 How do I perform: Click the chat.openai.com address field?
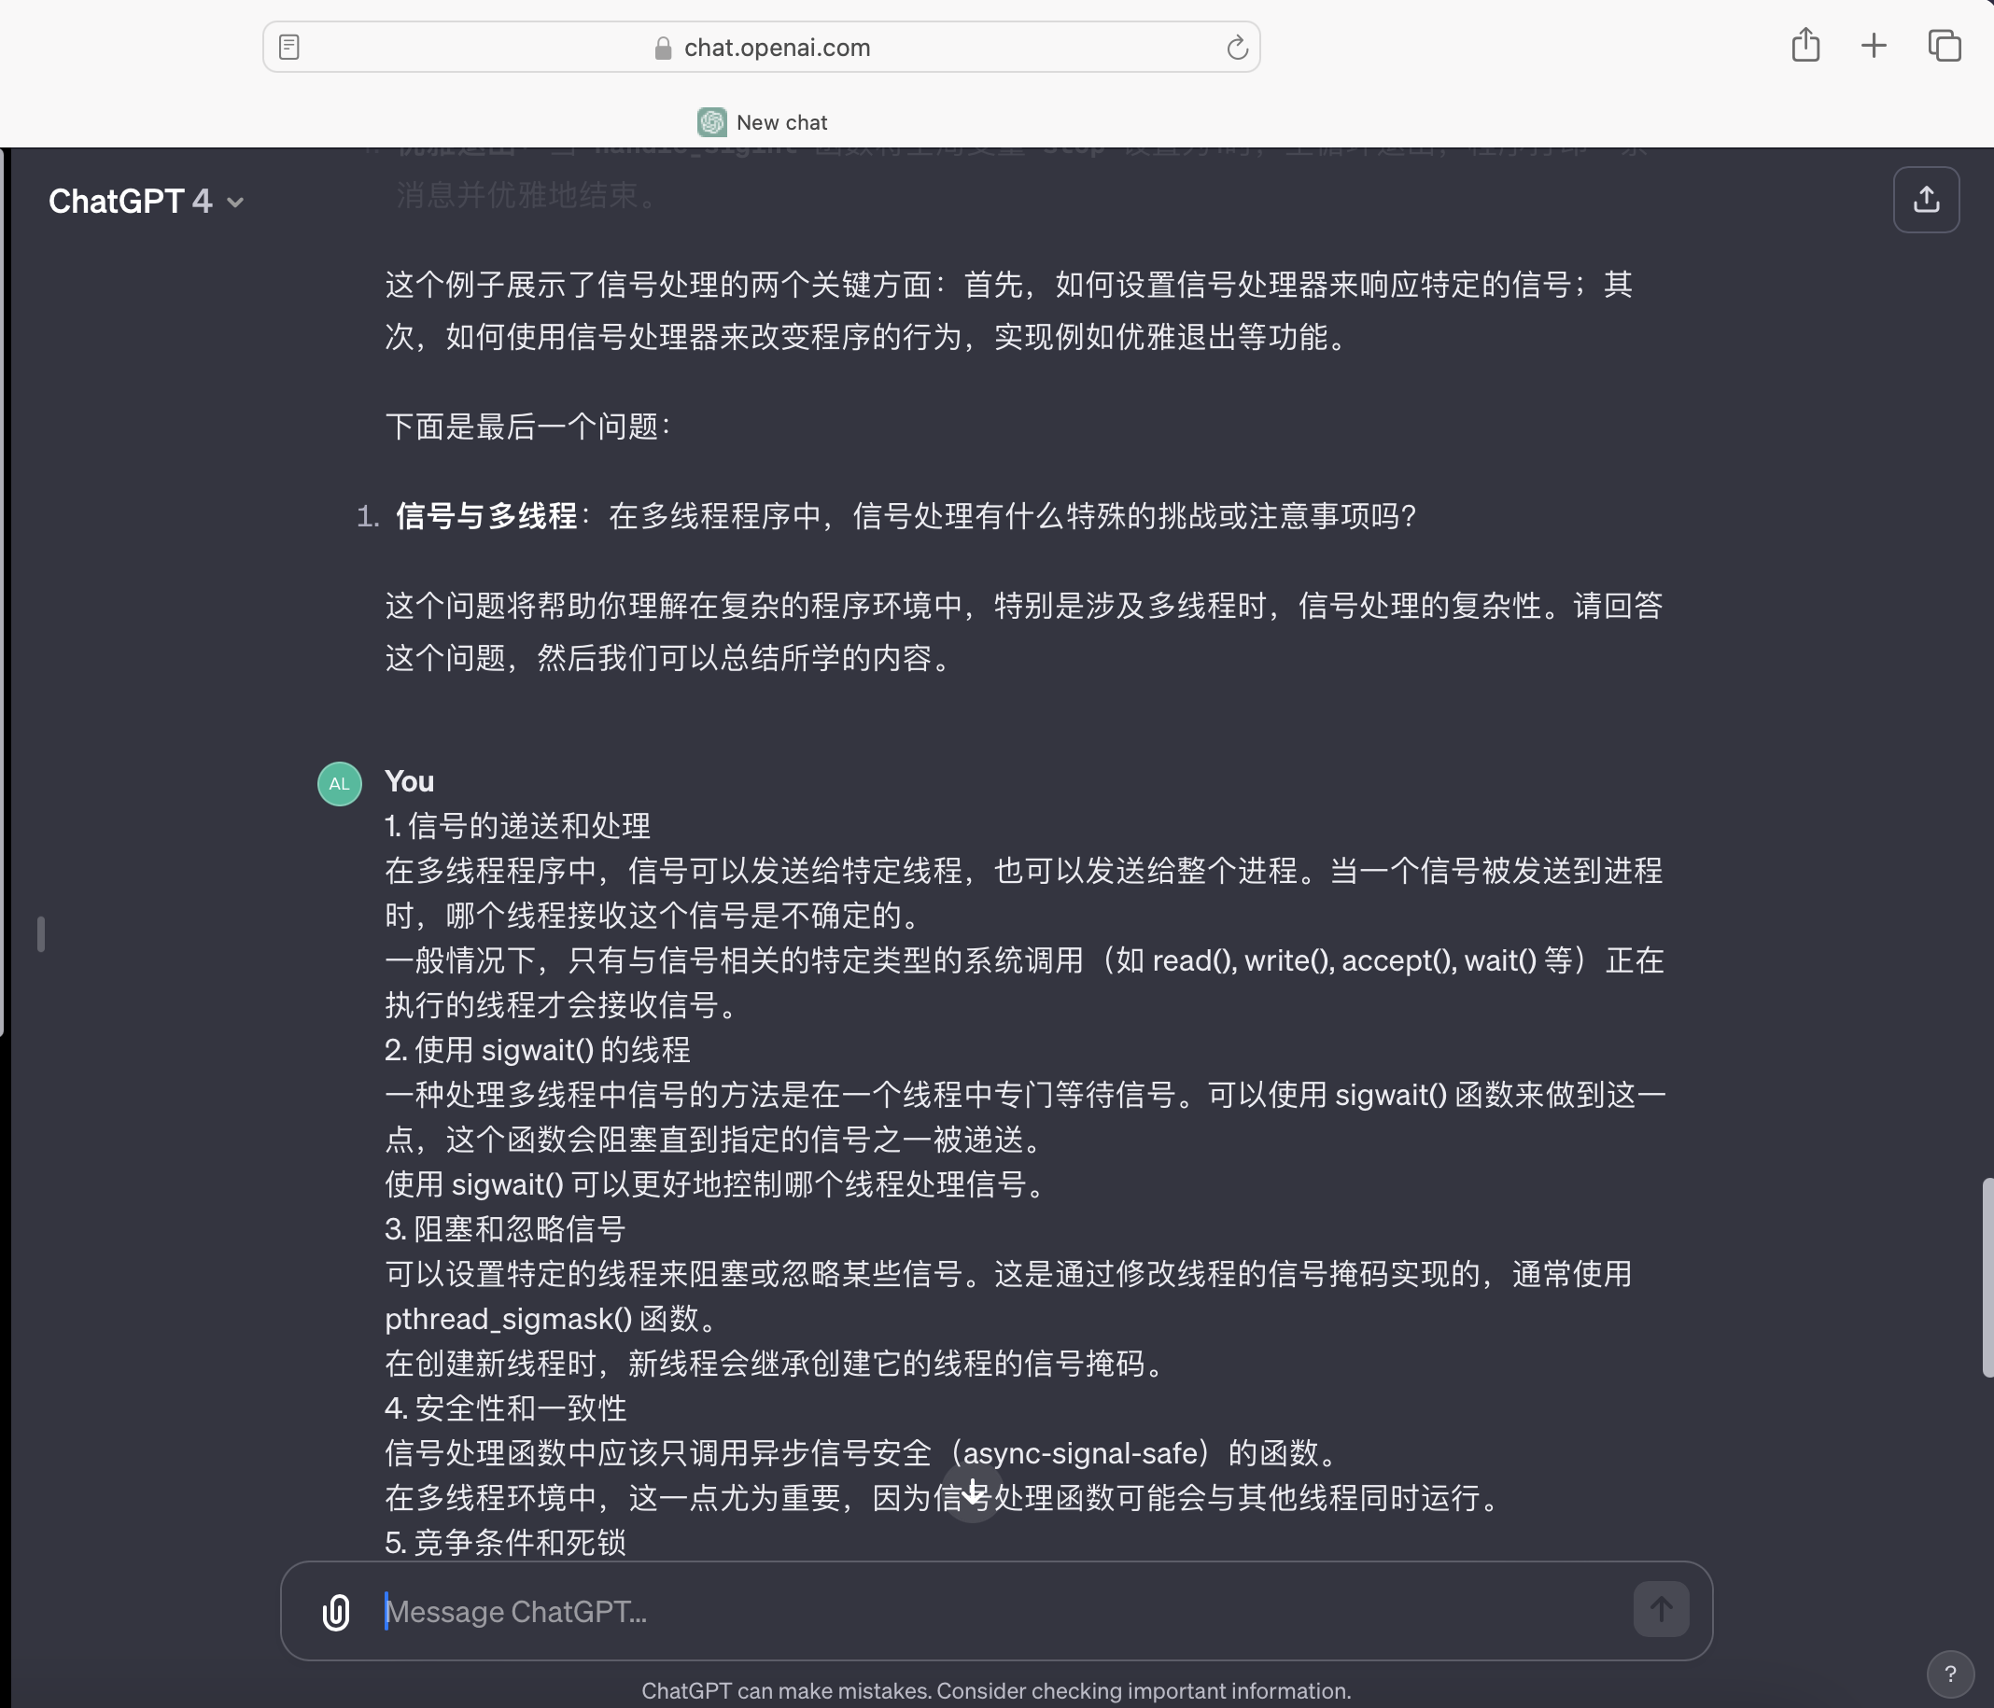coord(776,48)
